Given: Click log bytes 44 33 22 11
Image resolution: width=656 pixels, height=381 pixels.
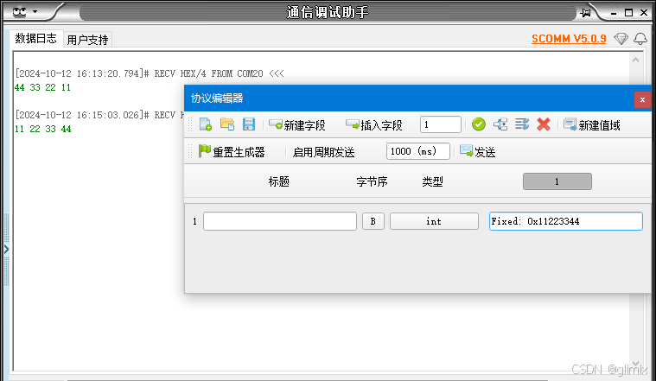Looking at the screenshot, I should click(x=42, y=87).
